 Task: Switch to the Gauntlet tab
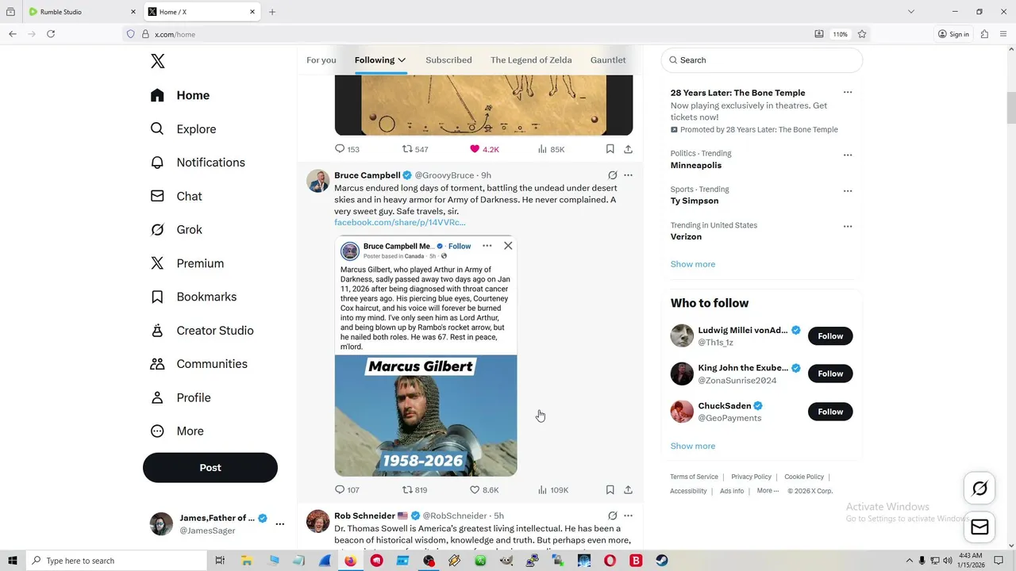click(x=608, y=60)
